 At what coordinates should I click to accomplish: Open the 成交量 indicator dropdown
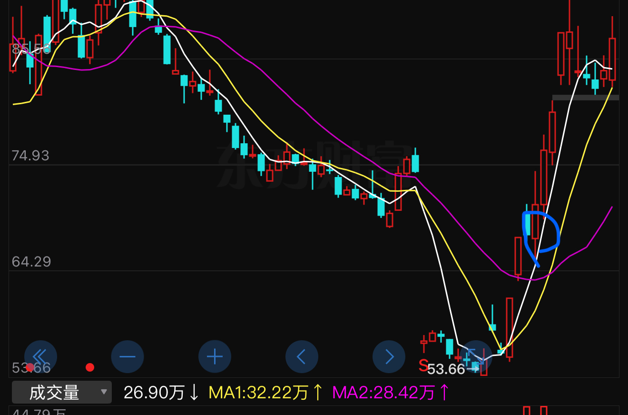pos(62,393)
